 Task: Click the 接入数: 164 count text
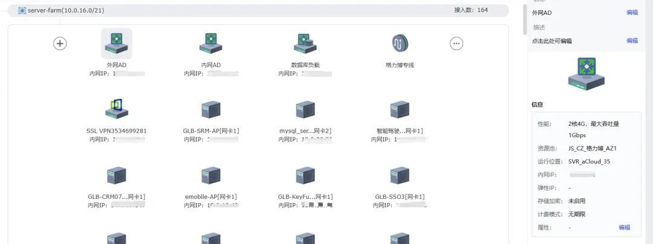[471, 10]
